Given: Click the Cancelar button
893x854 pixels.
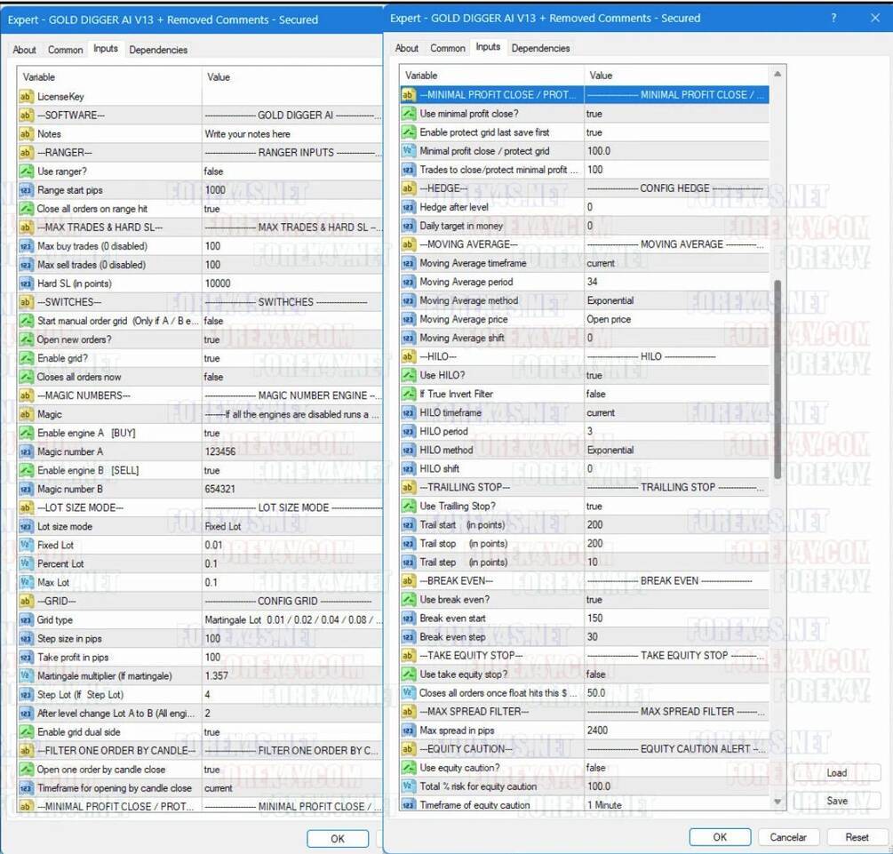Looking at the screenshot, I should click(x=788, y=837).
